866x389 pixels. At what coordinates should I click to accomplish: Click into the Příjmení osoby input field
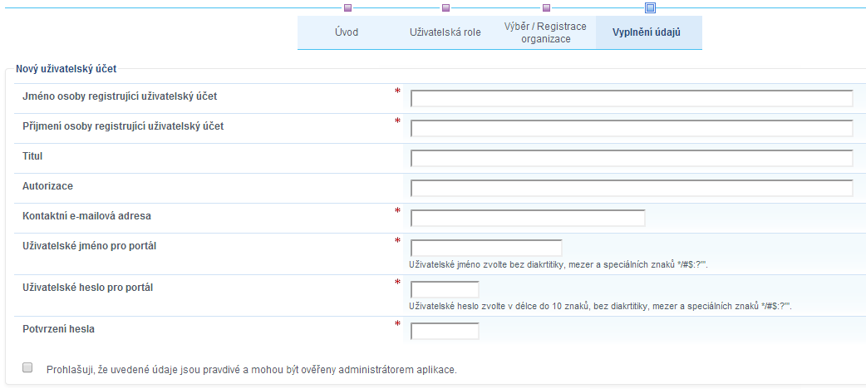coord(632,129)
